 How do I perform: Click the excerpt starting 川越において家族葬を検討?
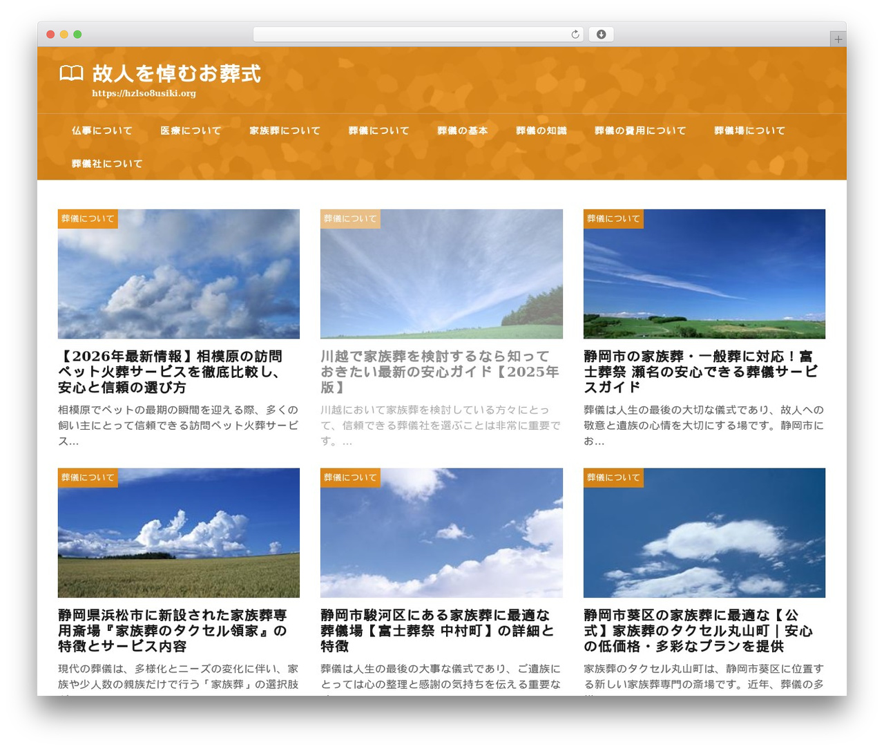[441, 426]
